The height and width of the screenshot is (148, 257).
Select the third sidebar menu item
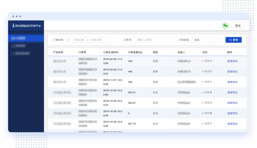pyautogui.click(x=26, y=53)
